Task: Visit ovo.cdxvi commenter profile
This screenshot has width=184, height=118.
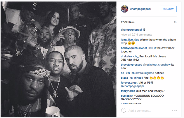Action: click(127, 96)
